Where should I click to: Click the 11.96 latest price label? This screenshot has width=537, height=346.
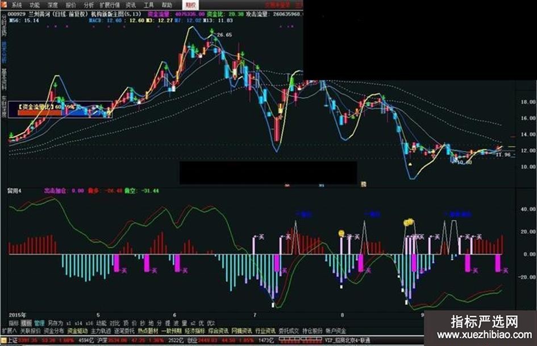click(503, 155)
